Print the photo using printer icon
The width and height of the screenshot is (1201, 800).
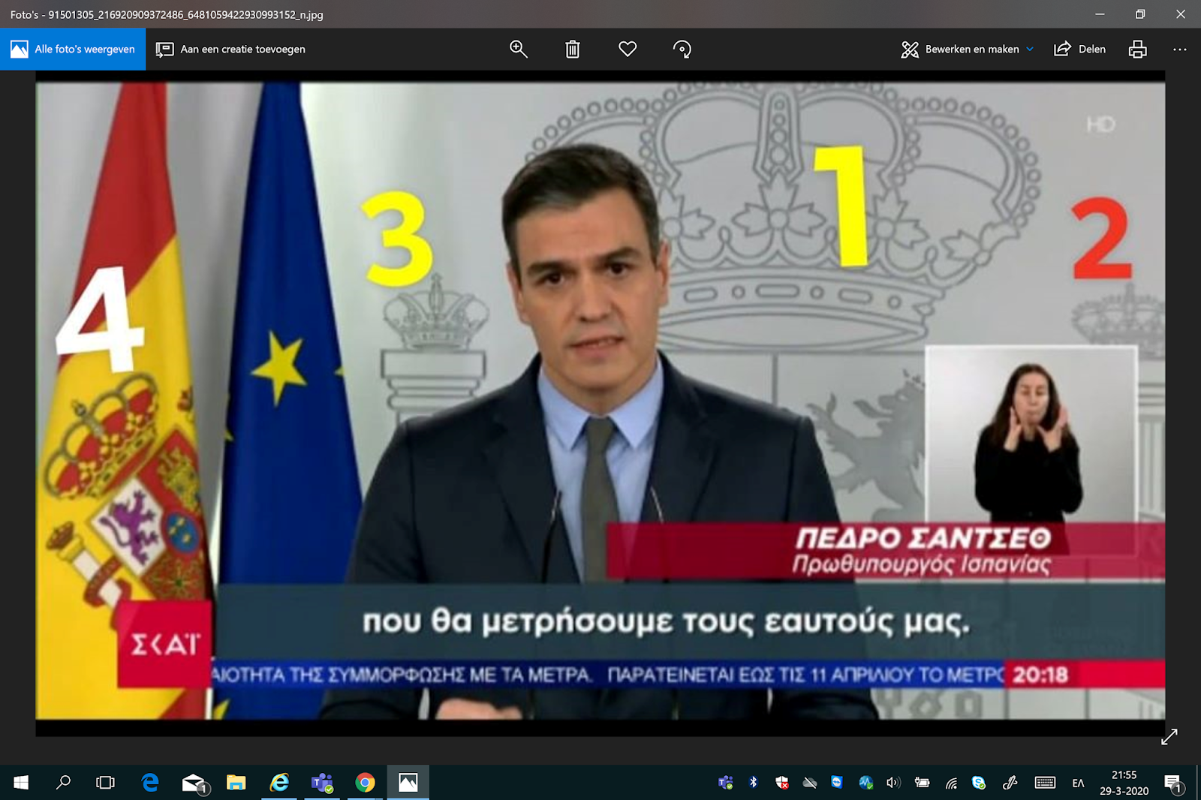point(1137,50)
